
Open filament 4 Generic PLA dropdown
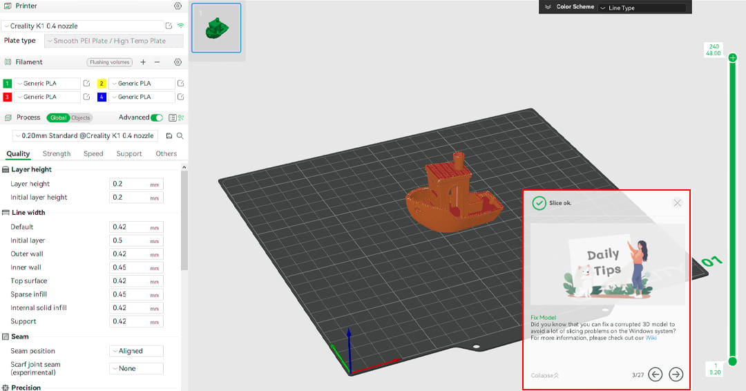coord(142,97)
